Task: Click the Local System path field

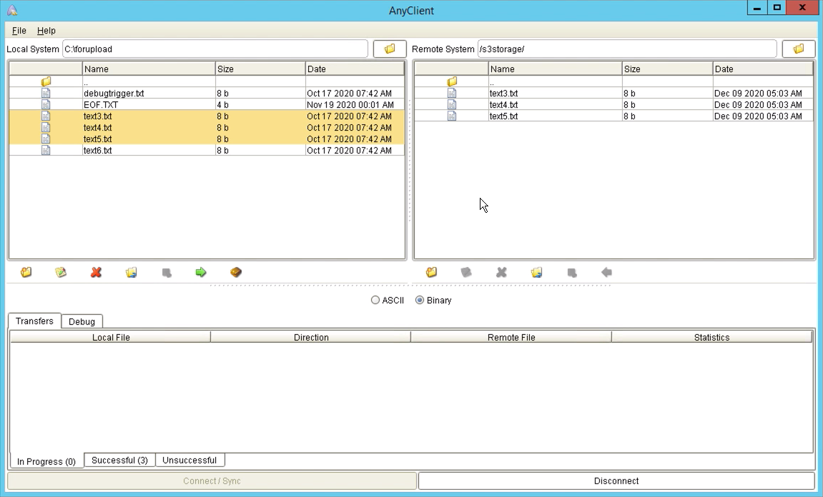Action: 215,49
